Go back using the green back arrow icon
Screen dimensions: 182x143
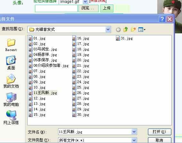click(118, 30)
